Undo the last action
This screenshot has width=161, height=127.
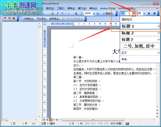62,14
